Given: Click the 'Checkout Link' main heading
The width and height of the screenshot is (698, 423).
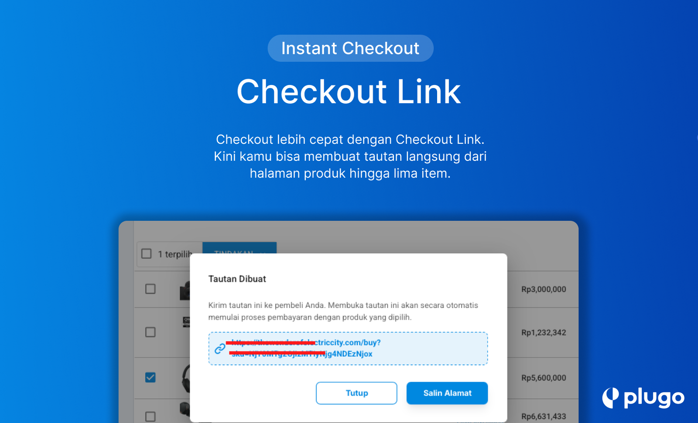Looking at the screenshot, I should point(349,92).
